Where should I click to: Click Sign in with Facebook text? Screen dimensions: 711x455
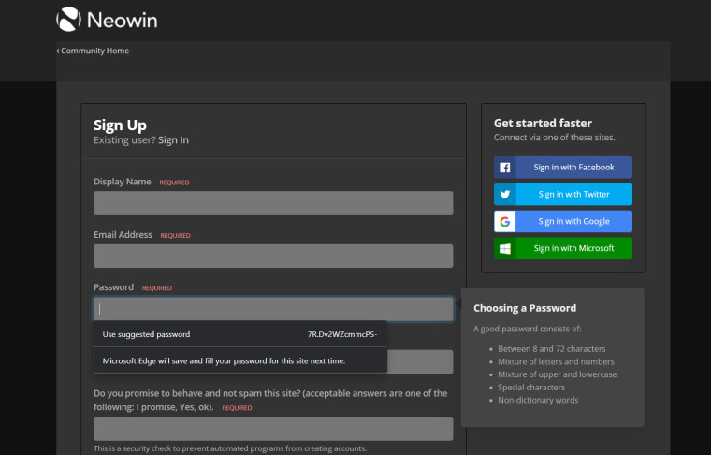(x=573, y=168)
